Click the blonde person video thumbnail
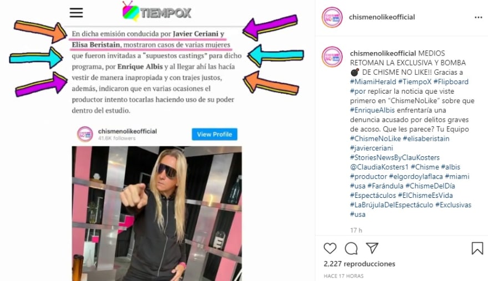Viewport: 488px width, 281px height. 157,213
